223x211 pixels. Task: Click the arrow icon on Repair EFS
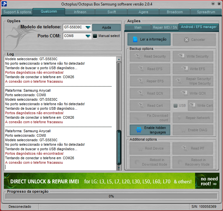point(141,80)
